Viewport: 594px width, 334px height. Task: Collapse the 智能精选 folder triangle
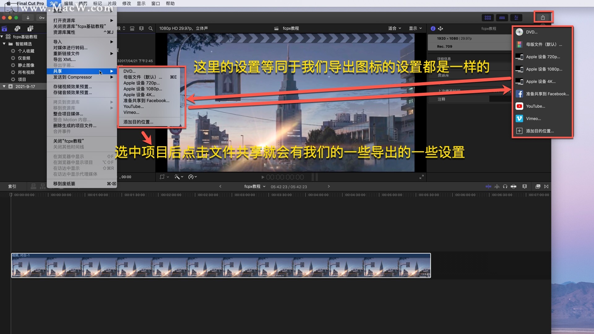coord(4,44)
